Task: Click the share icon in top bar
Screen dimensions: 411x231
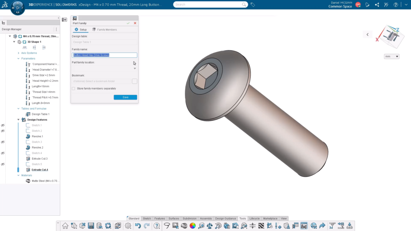Action: pos(377,4)
